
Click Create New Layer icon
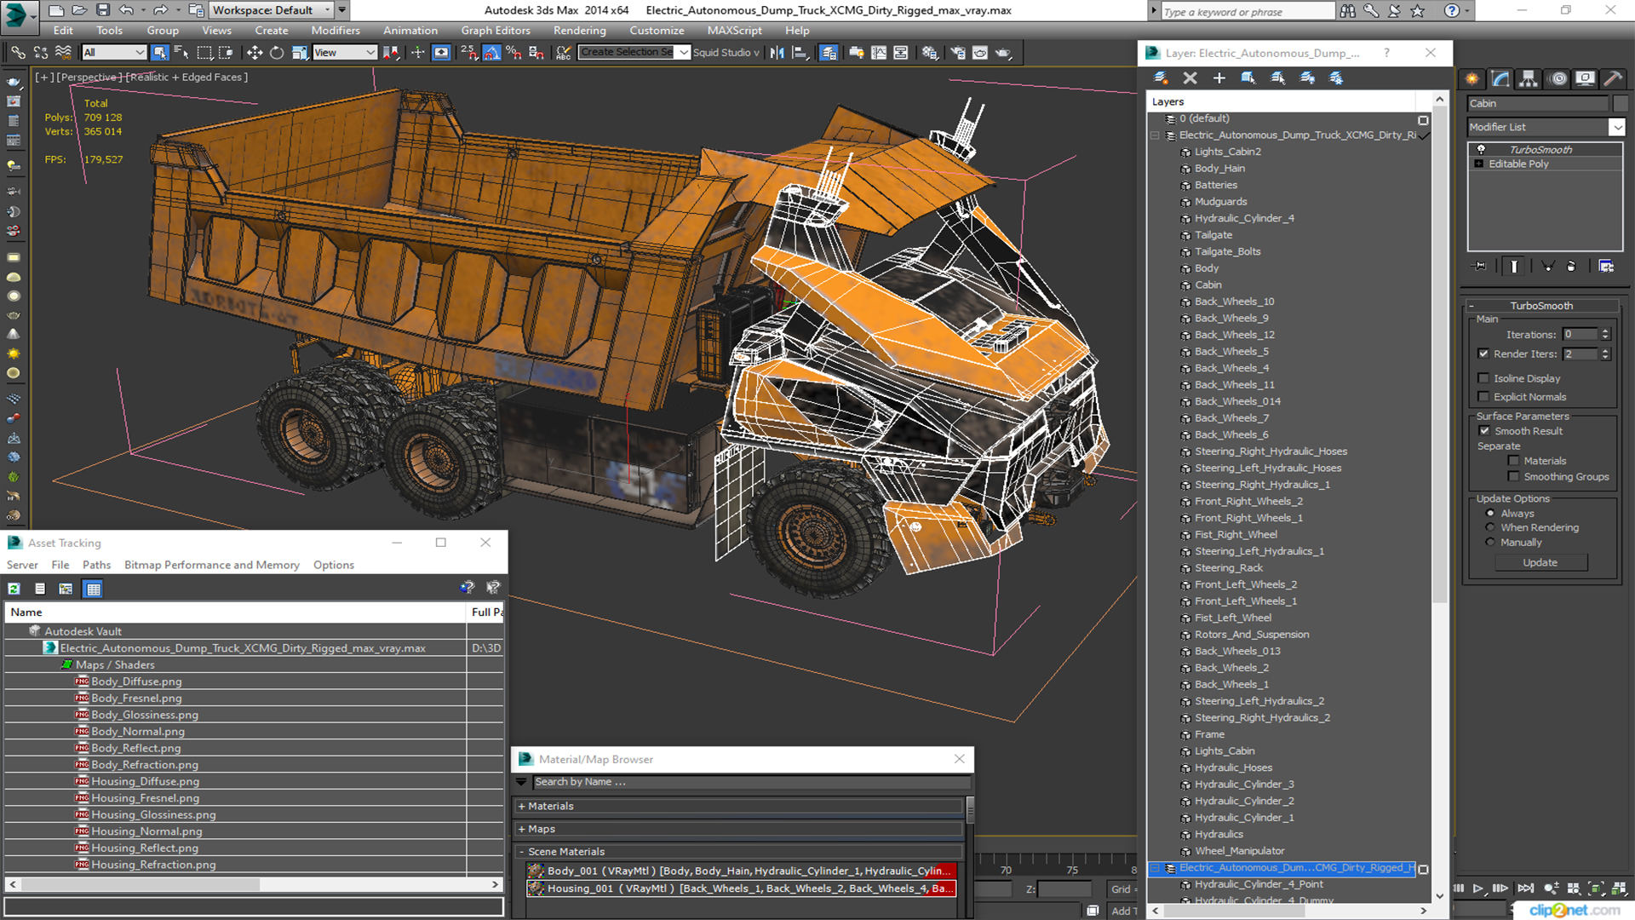(x=1161, y=78)
